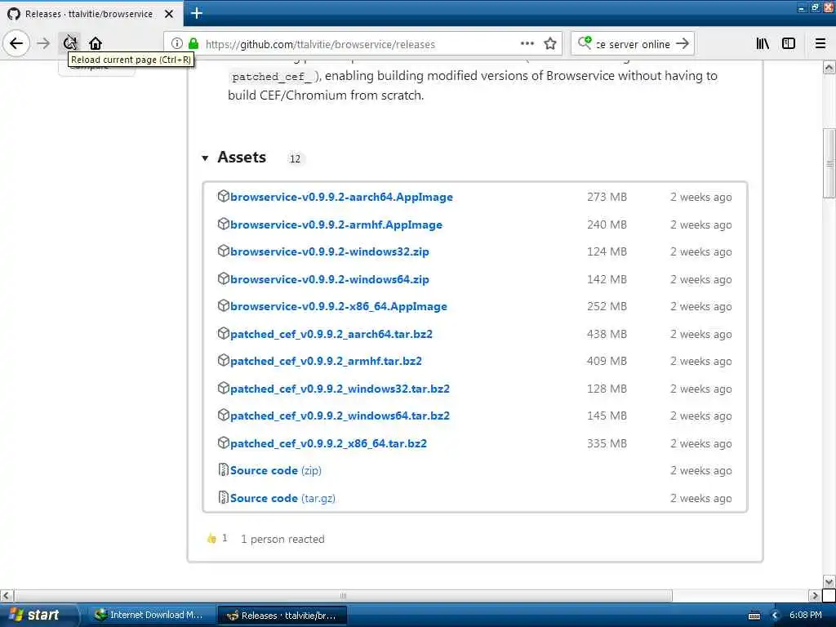Download Source code (tar.gz)
Viewport: 836px width, 627px height.
point(282,499)
